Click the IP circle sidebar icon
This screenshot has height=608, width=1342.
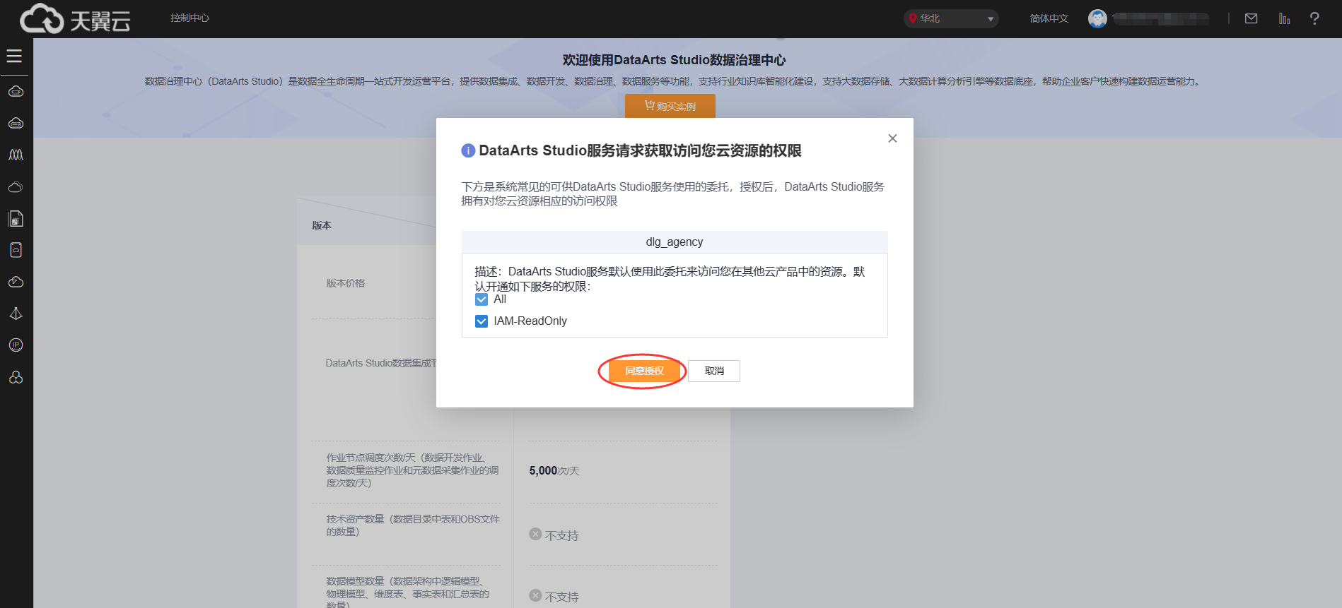point(16,345)
